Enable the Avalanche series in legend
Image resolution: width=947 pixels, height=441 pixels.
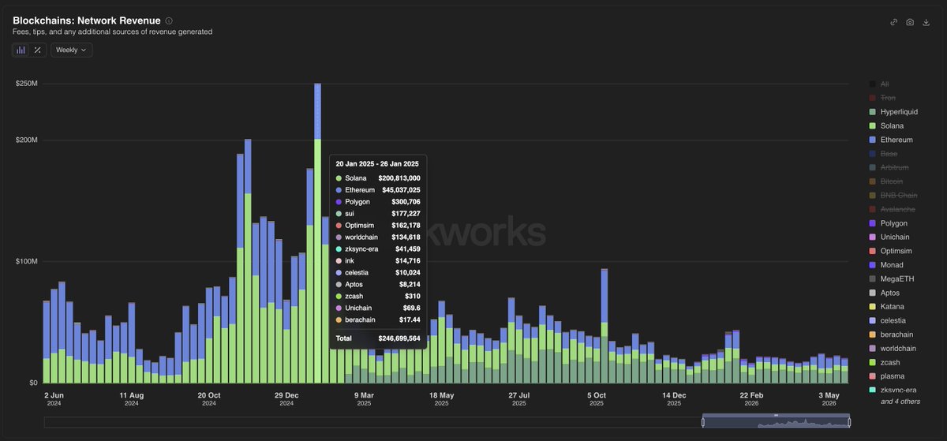[892, 209]
